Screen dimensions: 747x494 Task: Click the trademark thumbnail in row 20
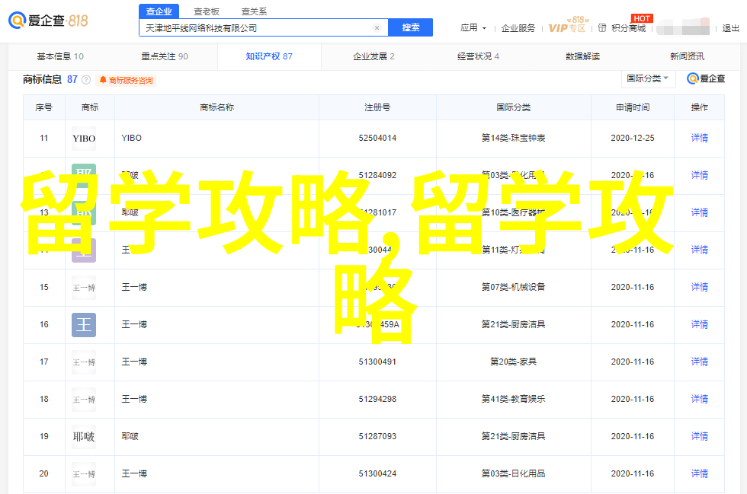click(84, 474)
